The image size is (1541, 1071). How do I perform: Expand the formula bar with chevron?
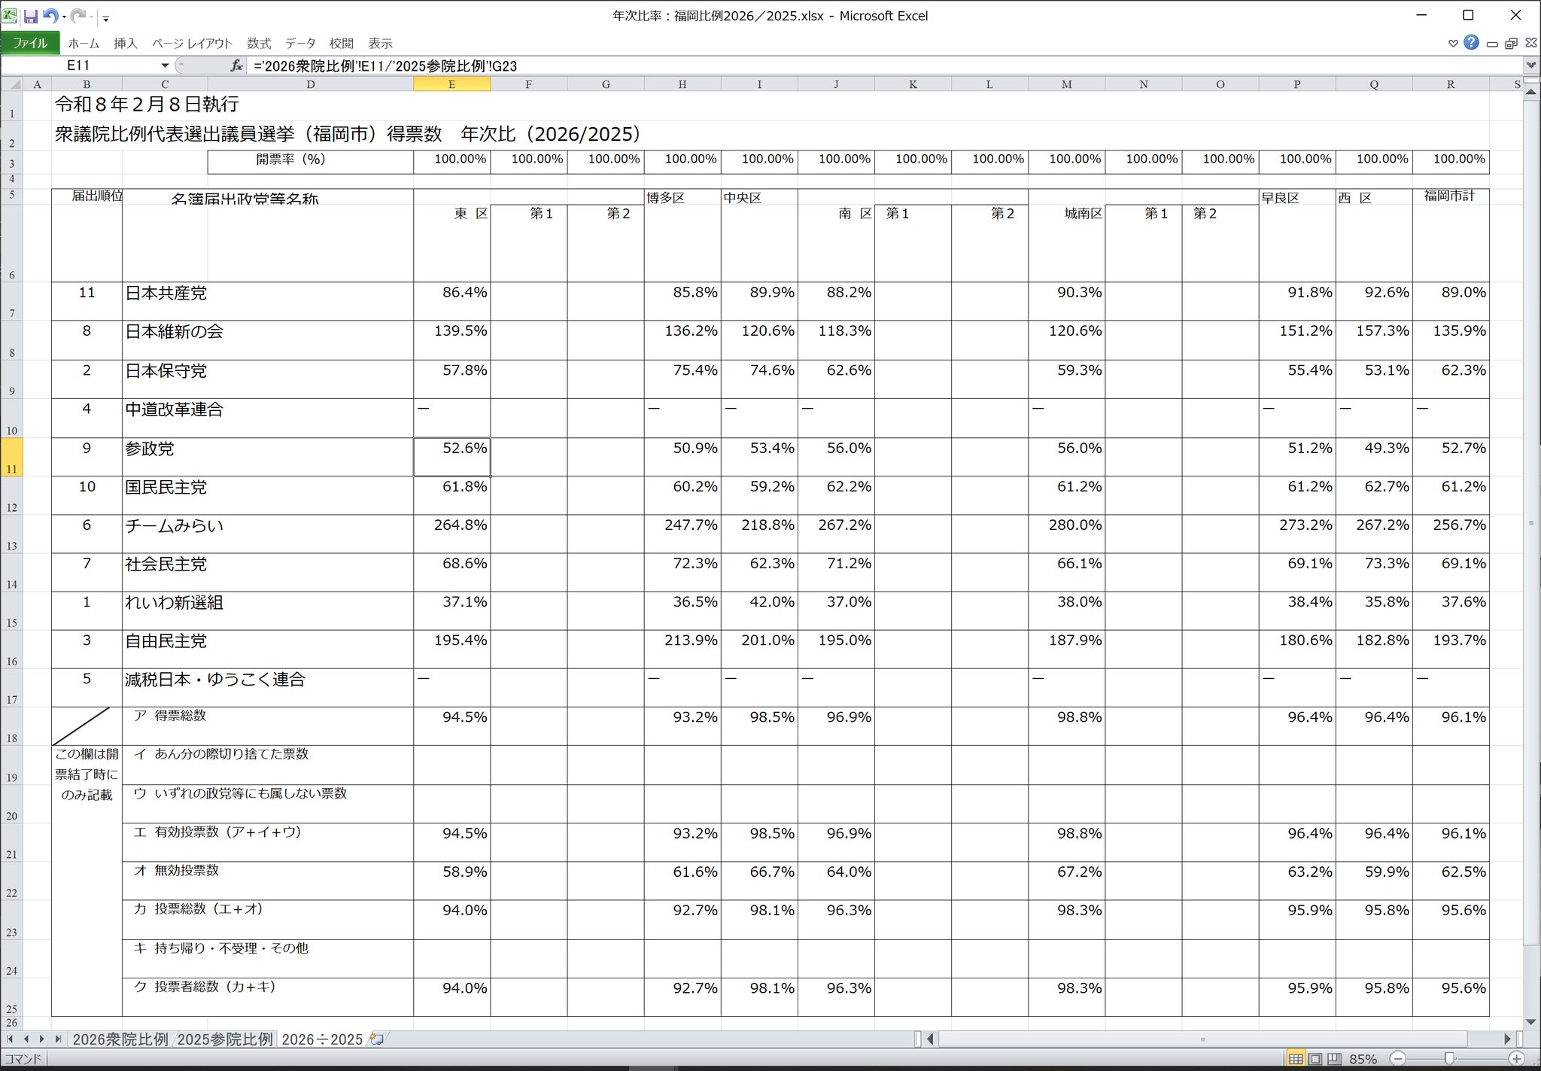1530,65
